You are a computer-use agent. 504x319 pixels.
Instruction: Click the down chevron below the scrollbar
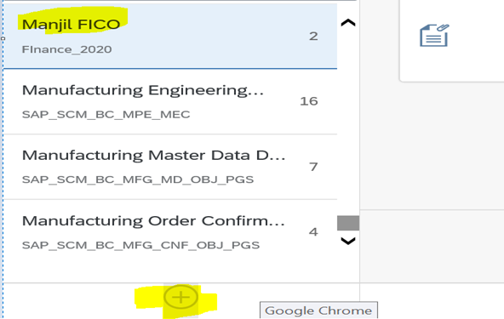point(348,241)
